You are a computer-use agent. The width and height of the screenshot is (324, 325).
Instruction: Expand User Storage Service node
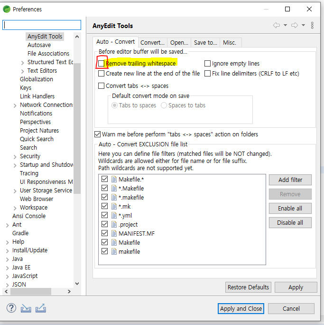point(15,191)
